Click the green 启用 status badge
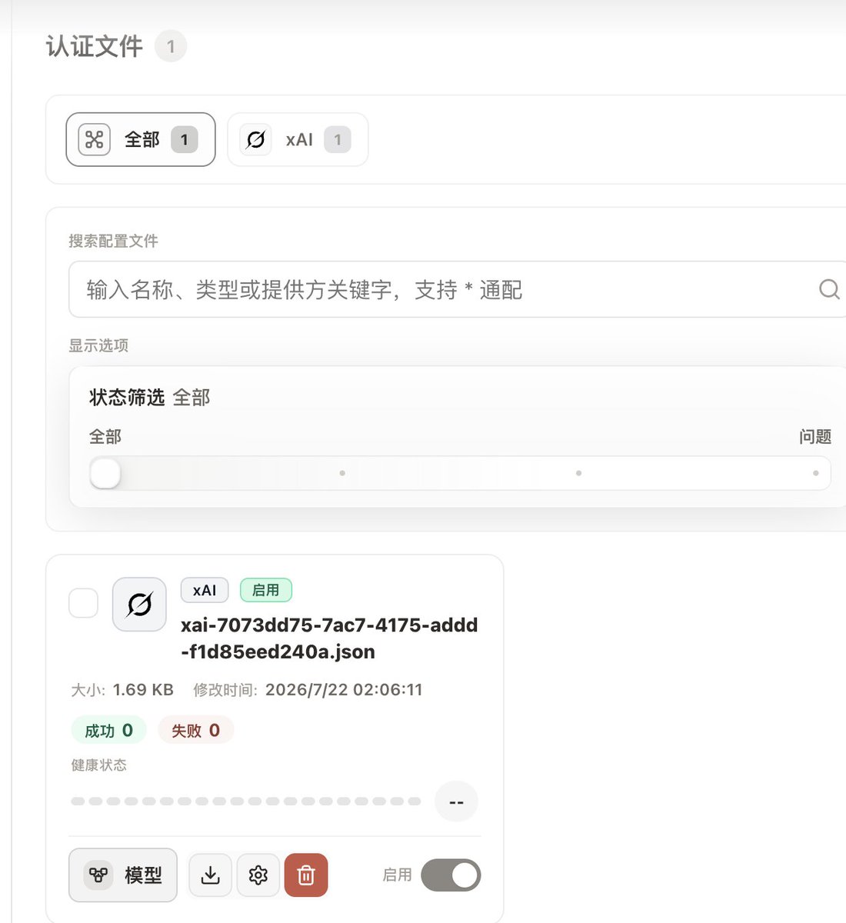Screen dimensions: 846x923 tap(266, 590)
